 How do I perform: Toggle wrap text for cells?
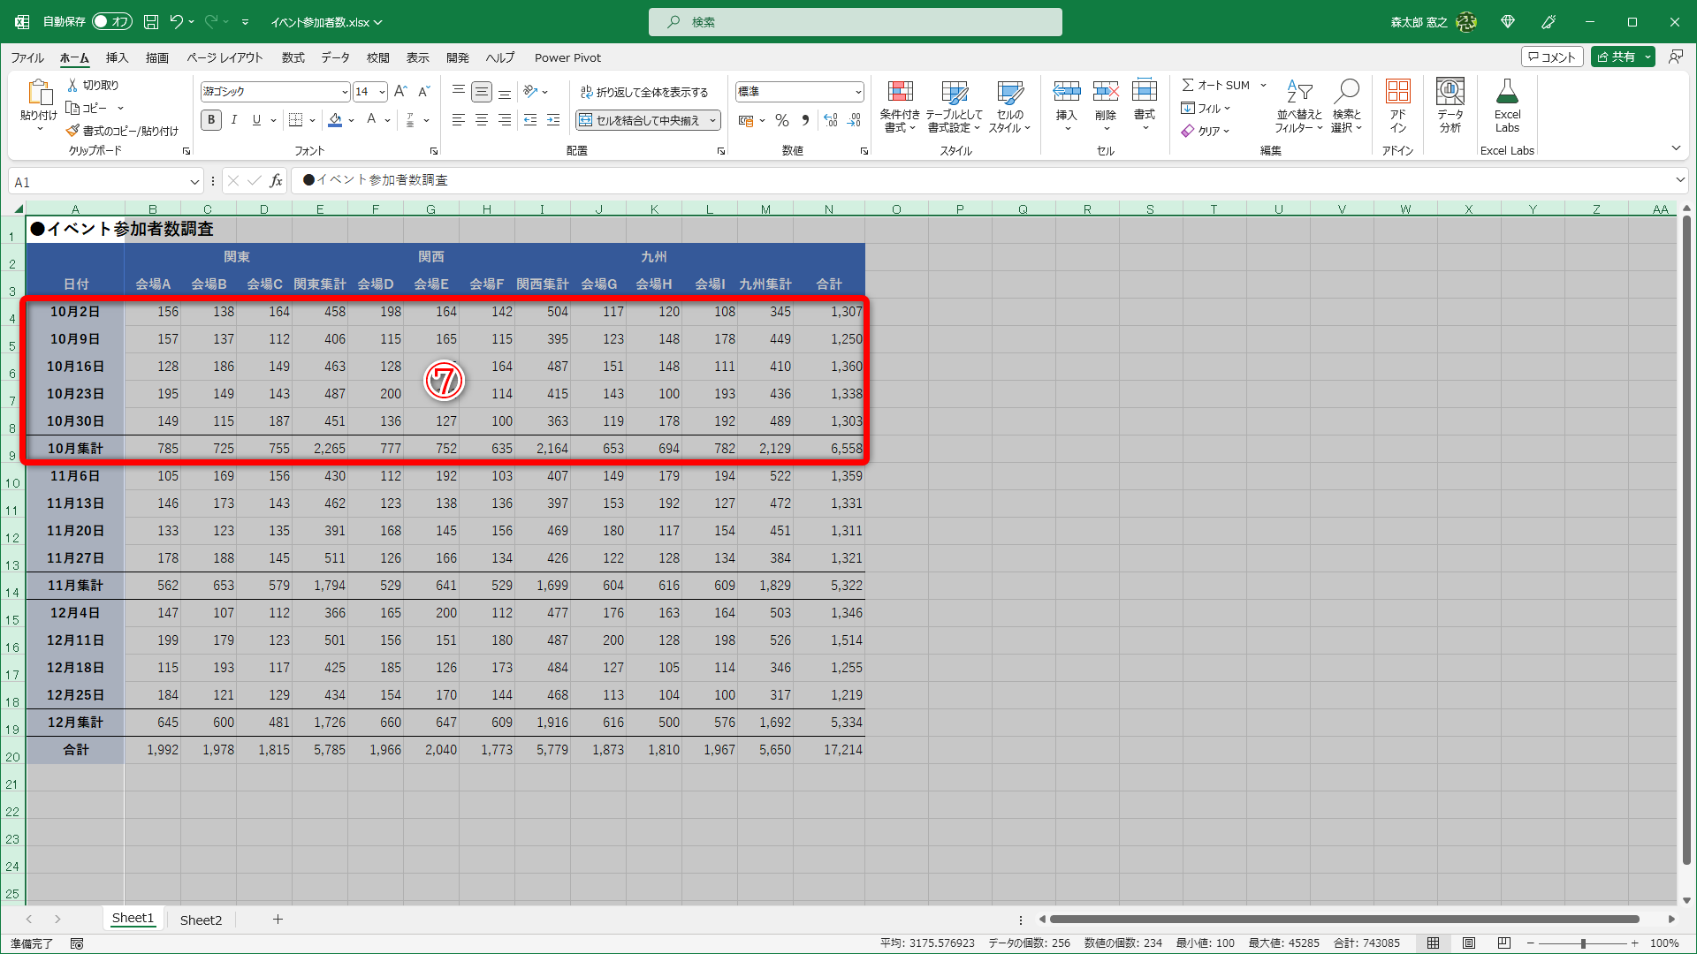click(x=644, y=92)
